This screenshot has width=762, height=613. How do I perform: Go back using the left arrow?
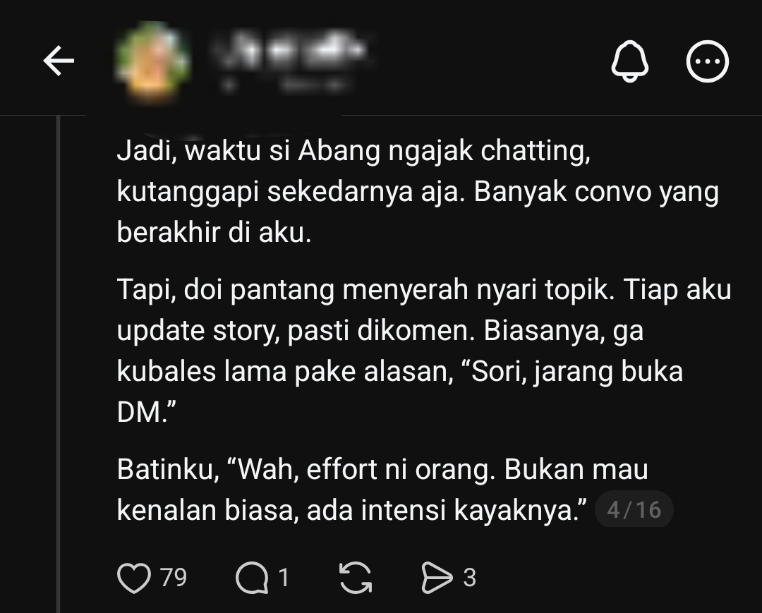click(59, 61)
